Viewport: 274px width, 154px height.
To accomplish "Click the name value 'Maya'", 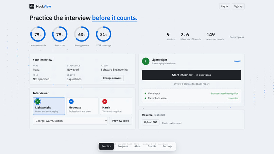I will [x=36, y=70].
